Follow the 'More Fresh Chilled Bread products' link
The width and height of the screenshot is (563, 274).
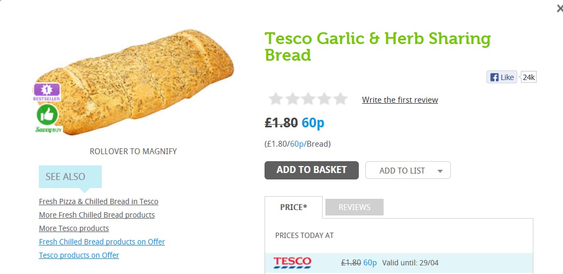pos(96,215)
